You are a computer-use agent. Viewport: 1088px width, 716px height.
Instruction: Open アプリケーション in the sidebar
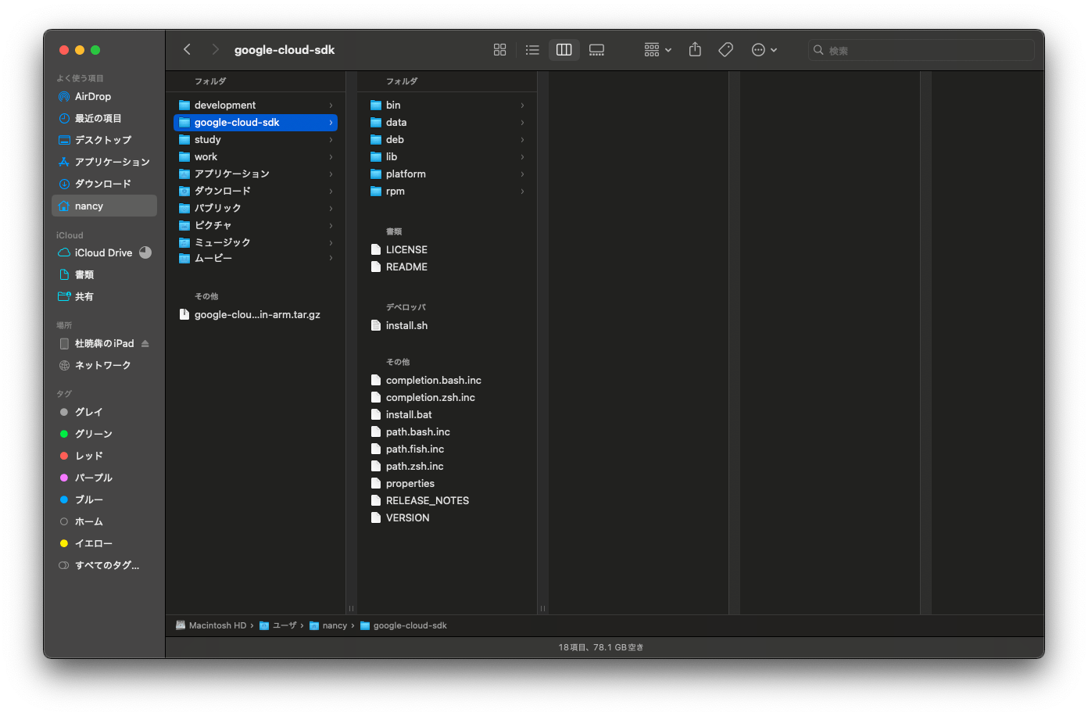[104, 163]
